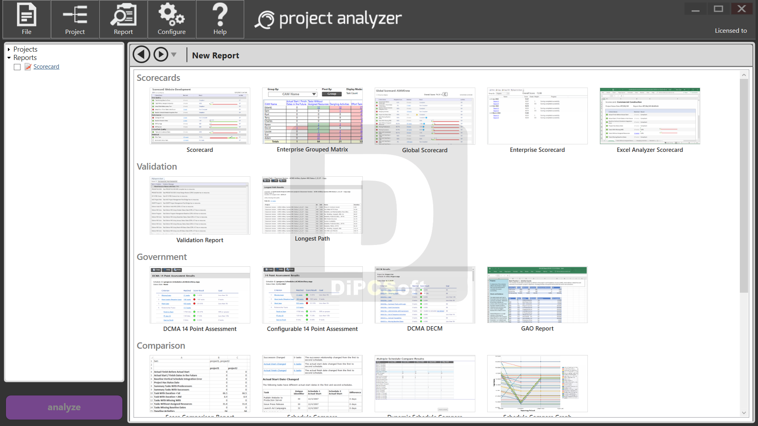Select the Longest Path thumbnail

point(312,205)
